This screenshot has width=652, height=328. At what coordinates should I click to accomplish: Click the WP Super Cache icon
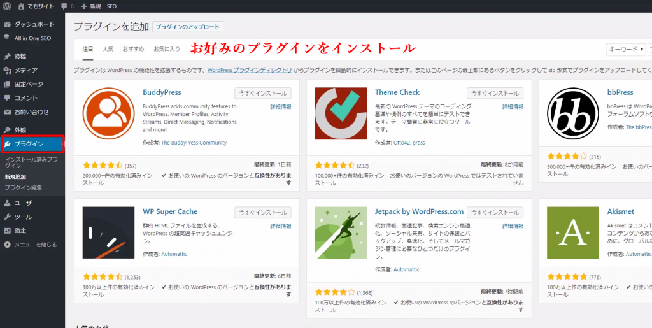coord(108,233)
